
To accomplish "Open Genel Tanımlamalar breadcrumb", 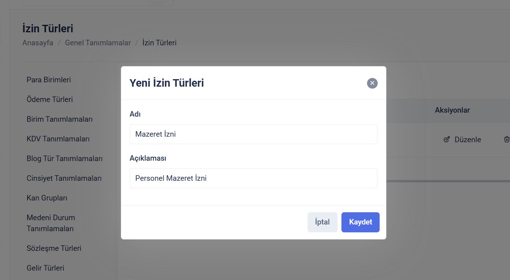I will [x=98, y=43].
